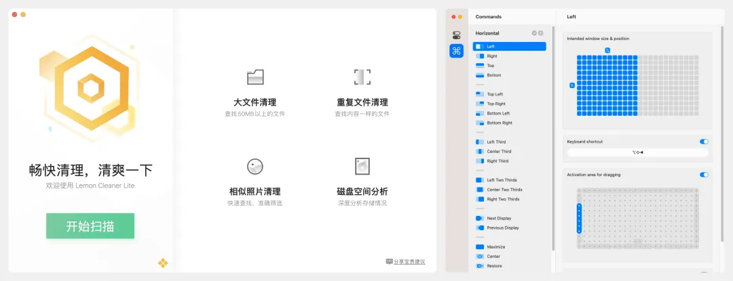Screen dimensions: 733x281
Task: Open the large file cleanup folder icon
Action: (255, 77)
